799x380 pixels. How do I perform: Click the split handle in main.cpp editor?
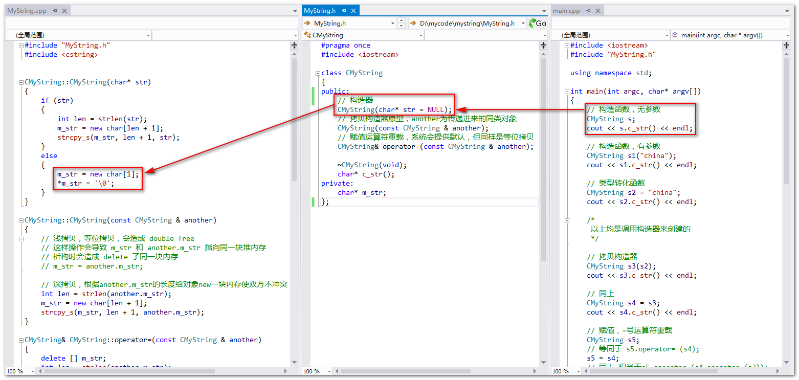(x=786, y=45)
